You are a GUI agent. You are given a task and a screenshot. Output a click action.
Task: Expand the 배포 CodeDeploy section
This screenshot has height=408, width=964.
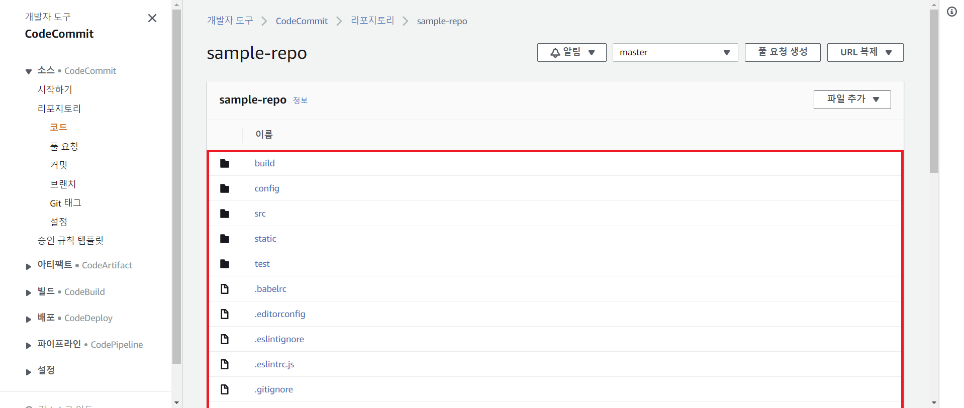coord(29,319)
